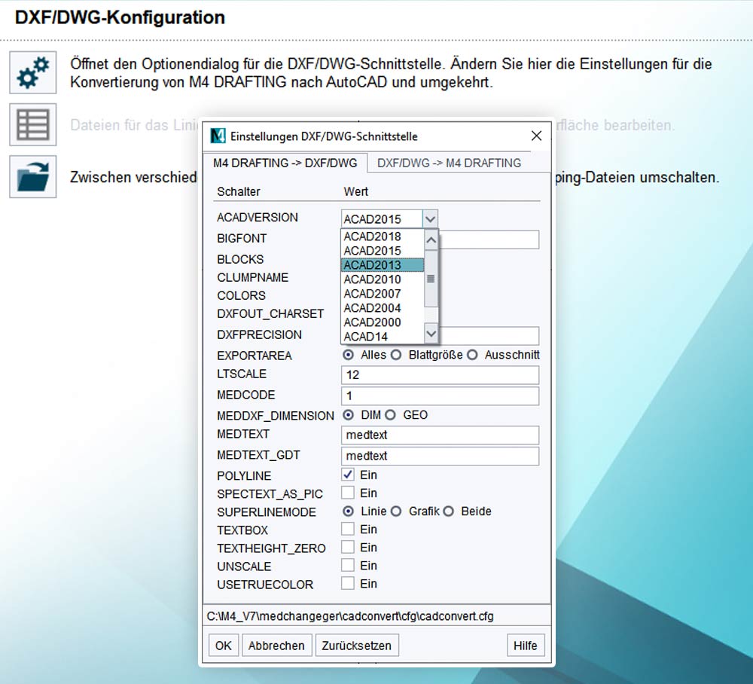The width and height of the screenshot is (753, 684).
Task: Switch to DXF/DWG -> M4 DRAFTING tab
Action: tap(449, 163)
